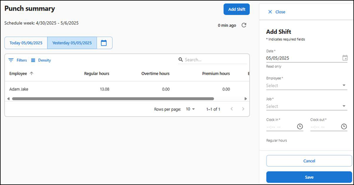Click the Regular hours column header
Image resolution: width=354 pixels, height=185 pixels.
pos(97,74)
